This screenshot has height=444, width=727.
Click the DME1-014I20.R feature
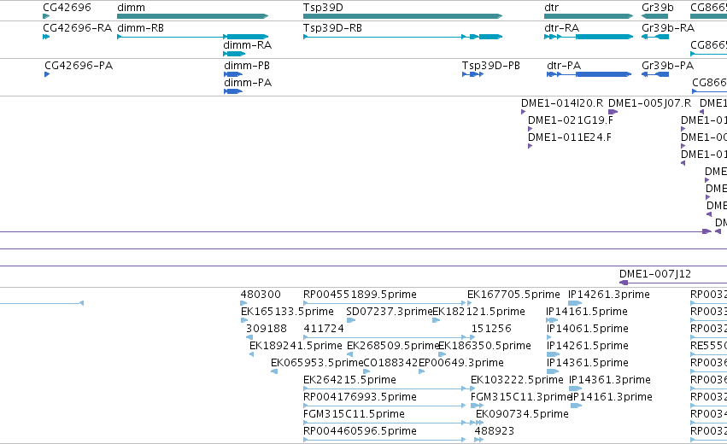[x=524, y=112]
